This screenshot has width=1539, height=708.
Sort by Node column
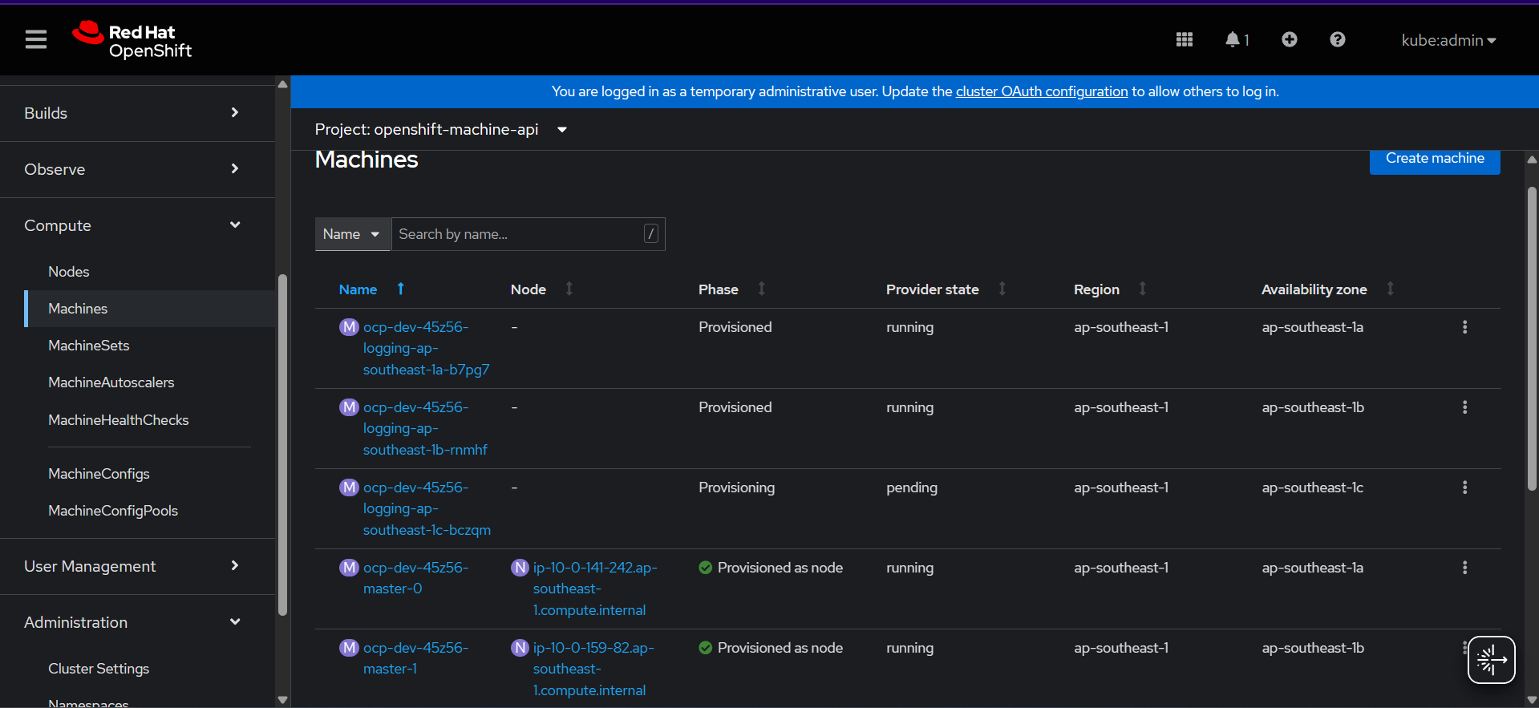[569, 289]
